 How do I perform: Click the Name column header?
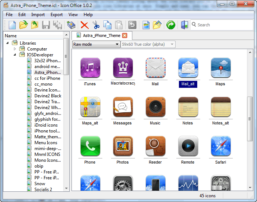pos(33,35)
